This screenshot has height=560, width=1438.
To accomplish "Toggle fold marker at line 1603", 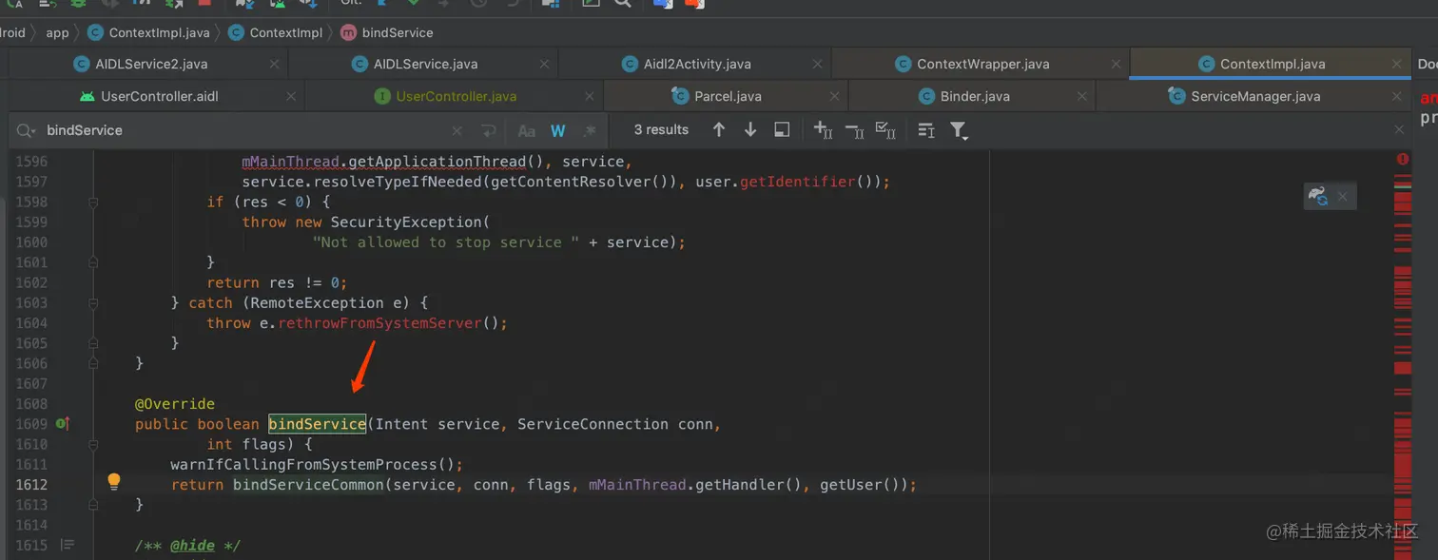I will coord(93,302).
